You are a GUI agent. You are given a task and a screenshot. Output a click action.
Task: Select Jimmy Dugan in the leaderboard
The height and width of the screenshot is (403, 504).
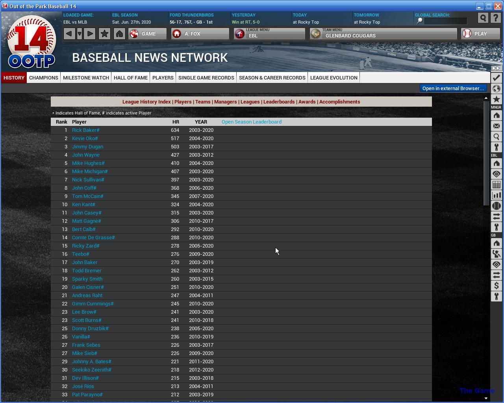pyautogui.click(x=87, y=146)
